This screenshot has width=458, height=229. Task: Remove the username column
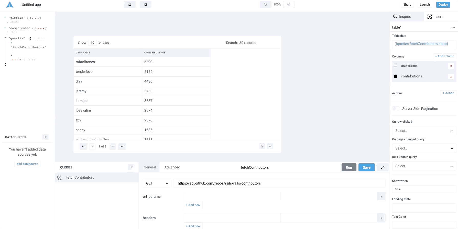pyautogui.click(x=451, y=66)
